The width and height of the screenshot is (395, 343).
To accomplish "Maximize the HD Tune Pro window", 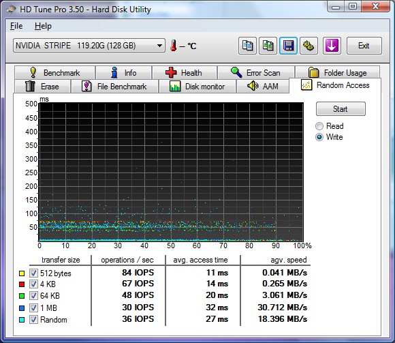I will point(352,7).
